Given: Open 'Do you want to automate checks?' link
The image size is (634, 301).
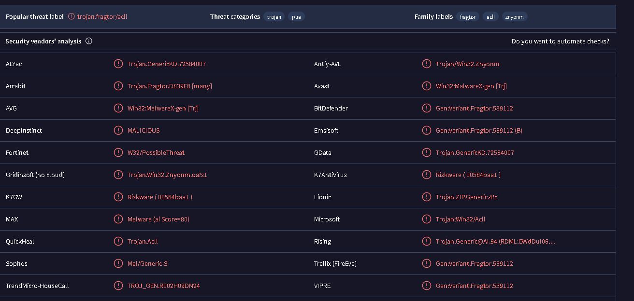Looking at the screenshot, I should tap(561, 41).
